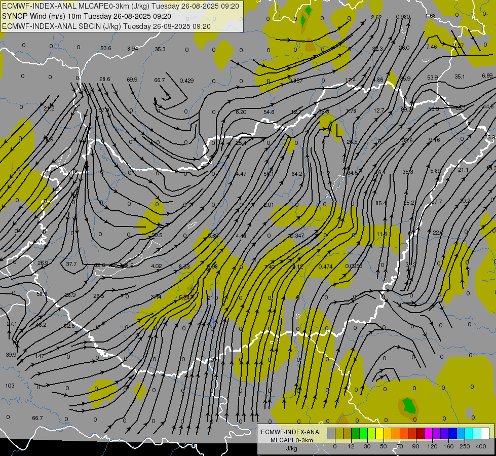Click the map value "0.474"

(325, 267)
